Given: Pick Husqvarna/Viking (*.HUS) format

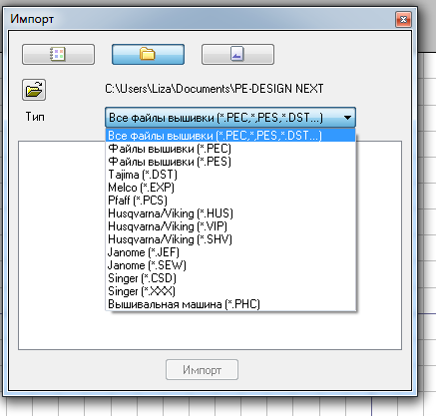Looking at the screenshot, I should click(230, 213).
